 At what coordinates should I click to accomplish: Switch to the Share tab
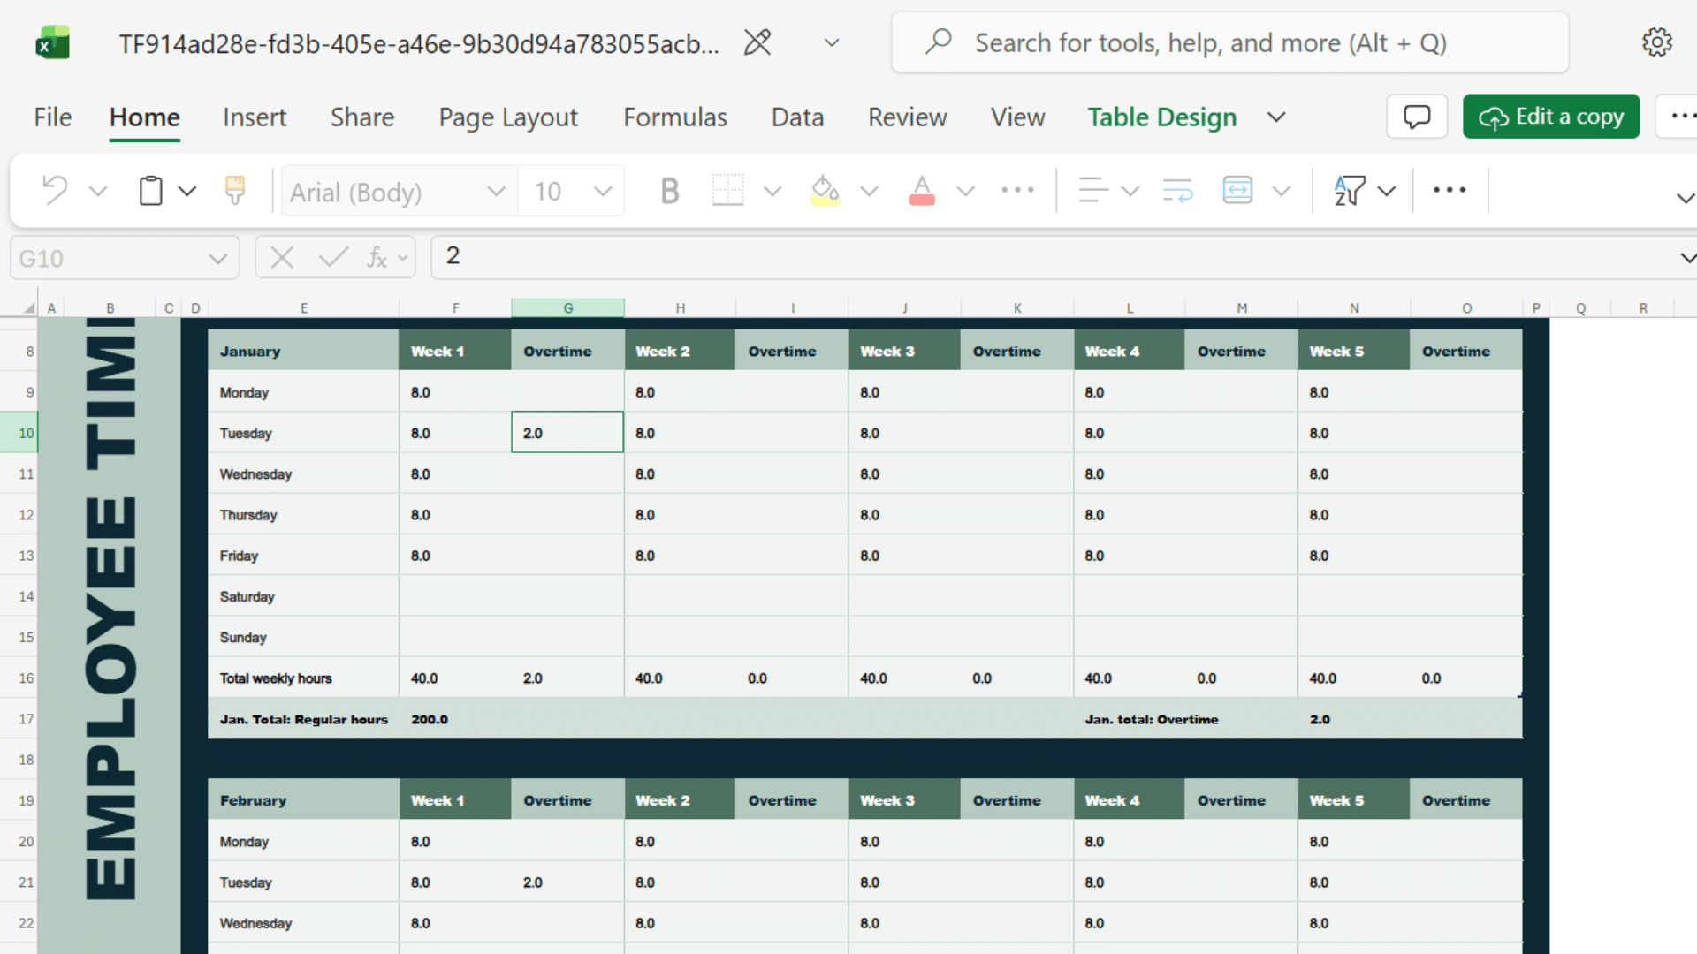362,117
